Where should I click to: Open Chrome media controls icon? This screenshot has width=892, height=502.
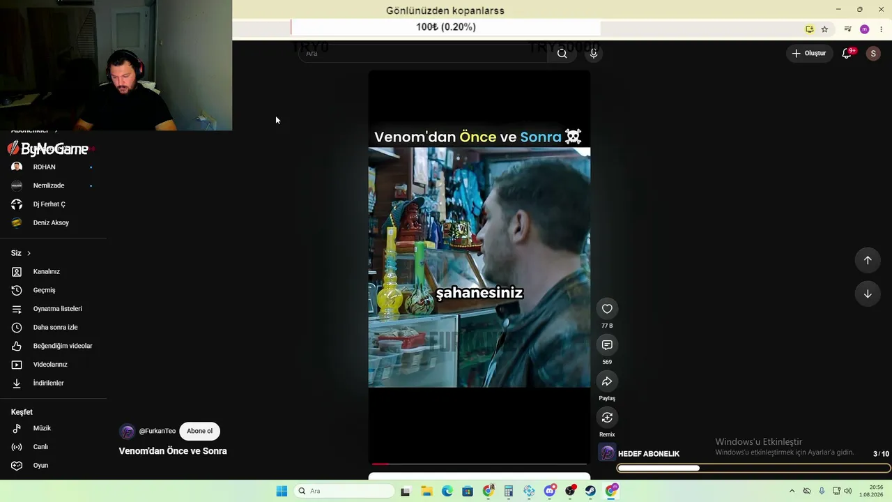tap(847, 29)
